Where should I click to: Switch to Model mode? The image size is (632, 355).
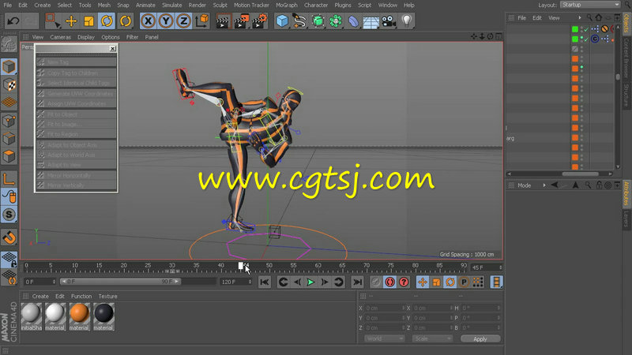(x=9, y=67)
